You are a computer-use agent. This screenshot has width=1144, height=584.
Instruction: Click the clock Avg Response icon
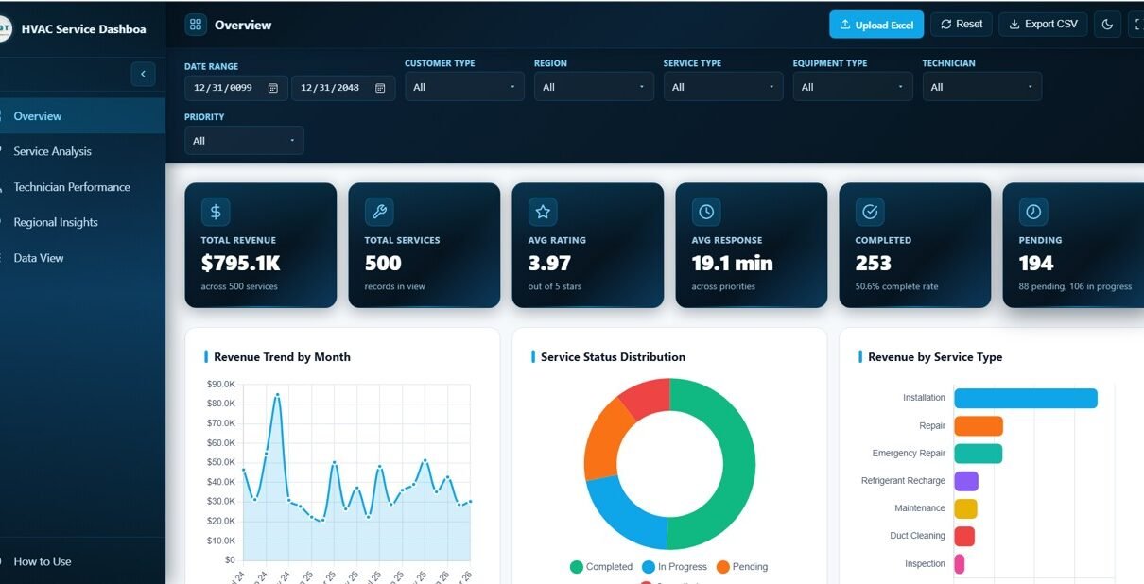click(706, 212)
